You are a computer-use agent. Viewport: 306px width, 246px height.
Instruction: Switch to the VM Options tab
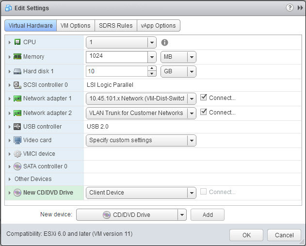pos(76,25)
